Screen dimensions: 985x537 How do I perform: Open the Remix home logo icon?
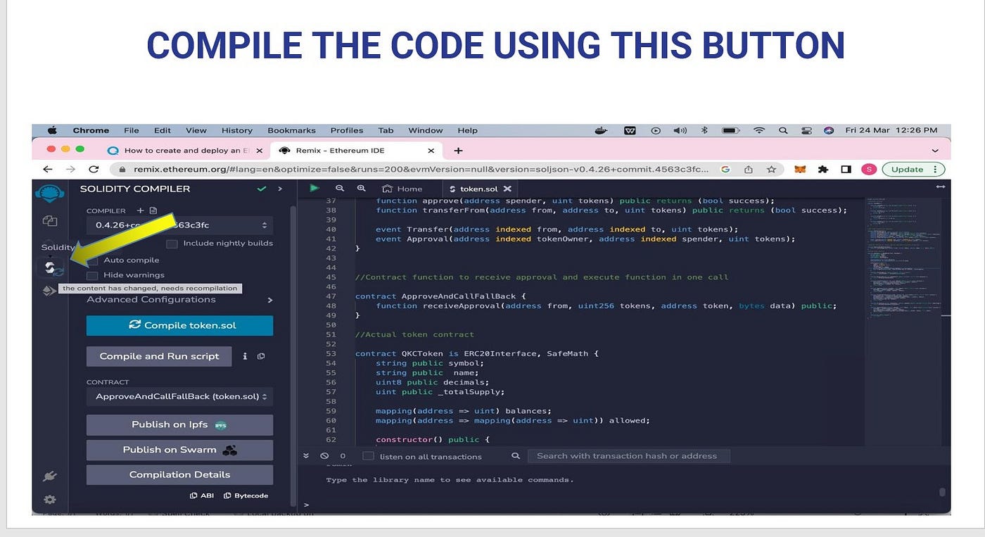[49, 193]
